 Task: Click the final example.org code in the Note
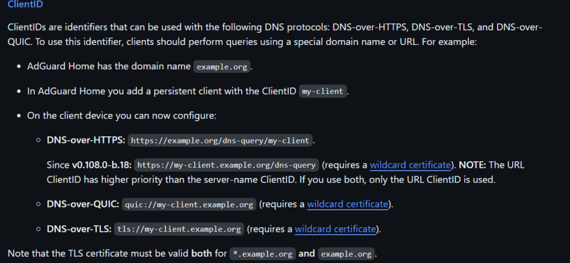click(346, 254)
